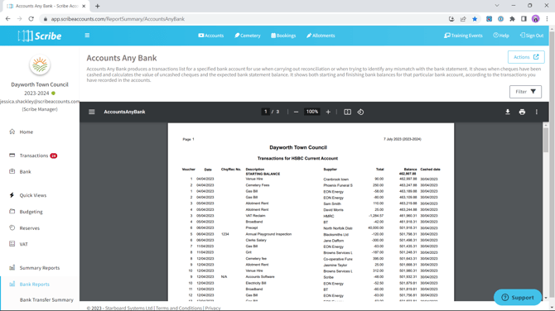Click the Scribe logo

click(x=39, y=36)
